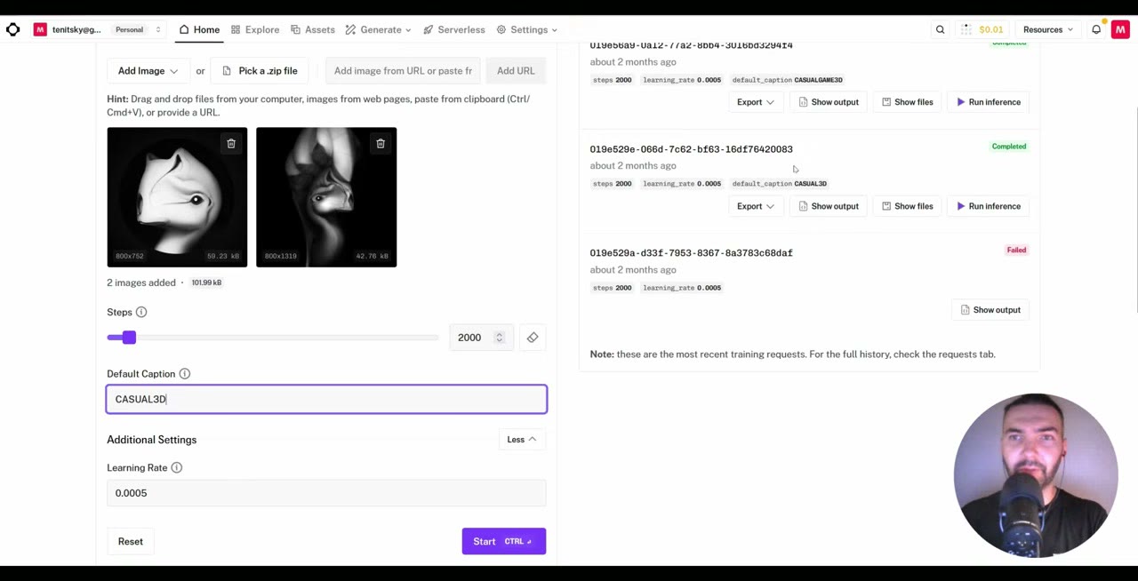The image size is (1138, 581).
Task: Click the Learning Rate info icon
Action: pyautogui.click(x=177, y=467)
